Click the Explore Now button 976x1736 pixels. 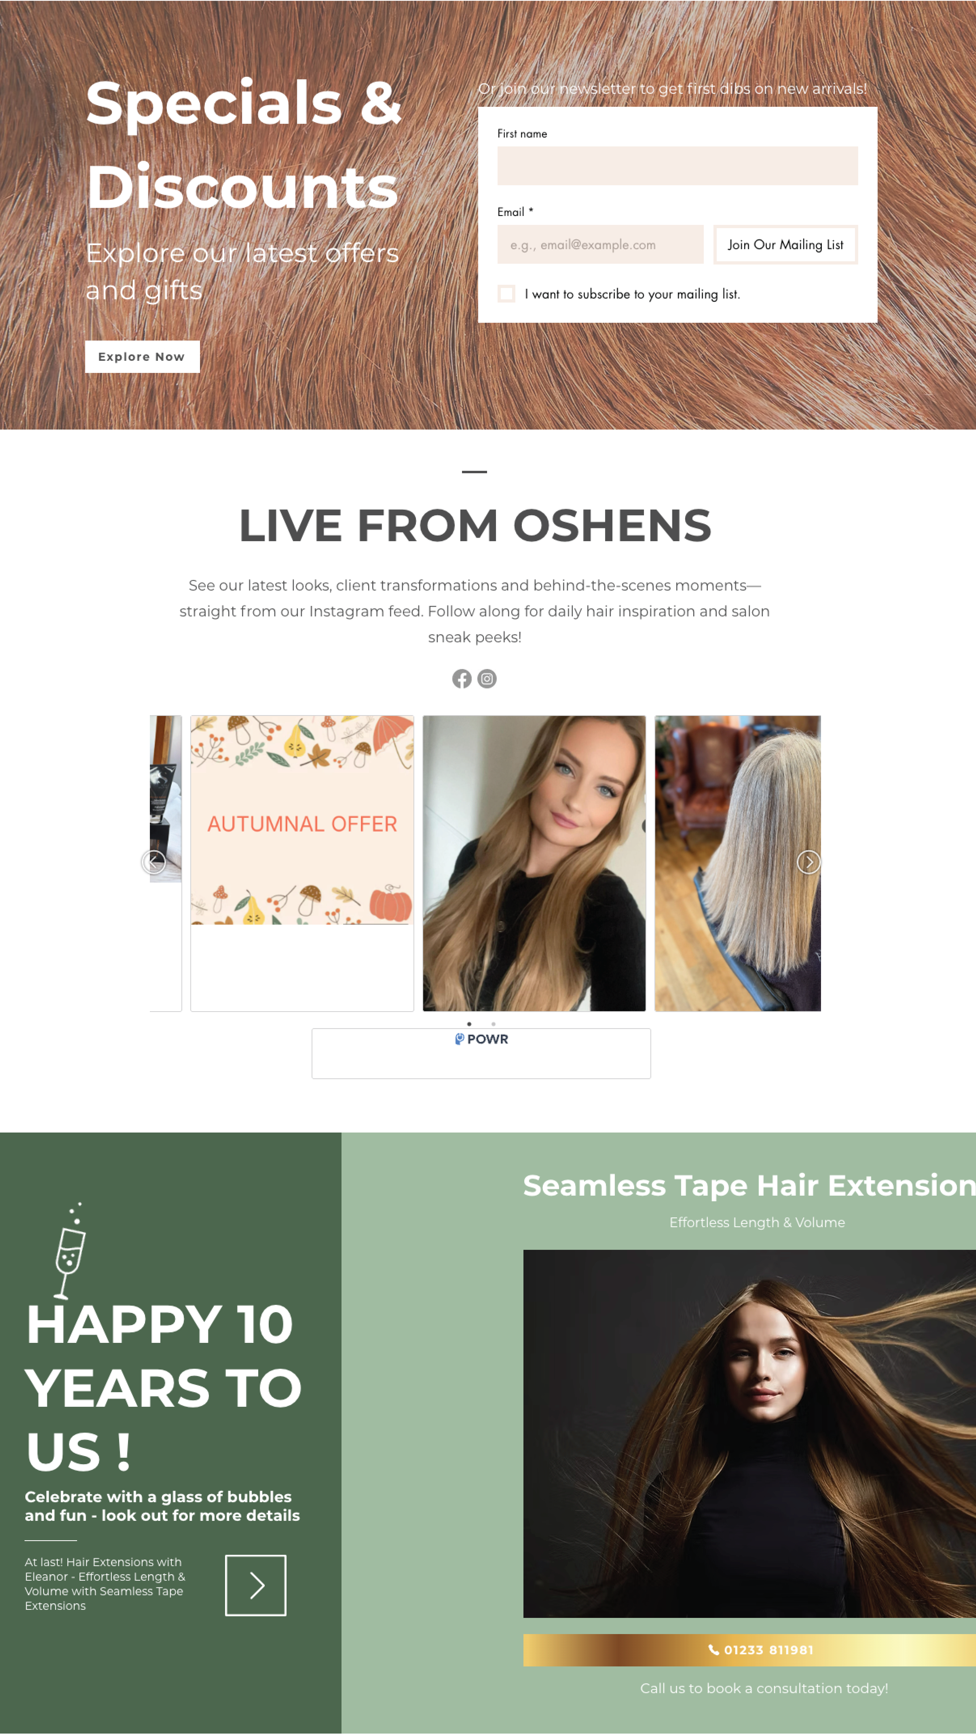(142, 356)
